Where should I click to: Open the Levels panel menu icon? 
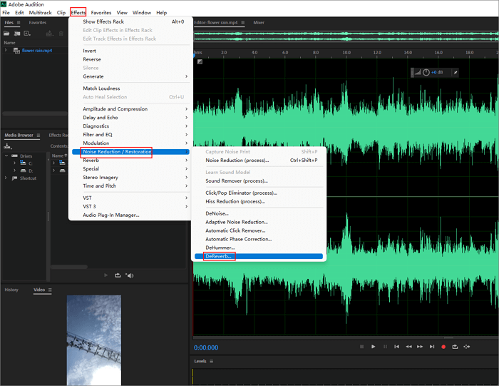211,361
